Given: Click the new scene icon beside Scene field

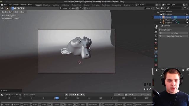Looking at the screenshot, I should pyautogui.click(x=157, y=5).
